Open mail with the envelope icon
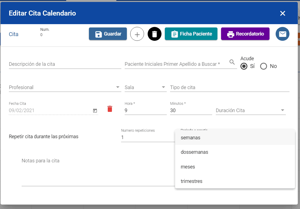This screenshot has height=209, width=300. 283,34
